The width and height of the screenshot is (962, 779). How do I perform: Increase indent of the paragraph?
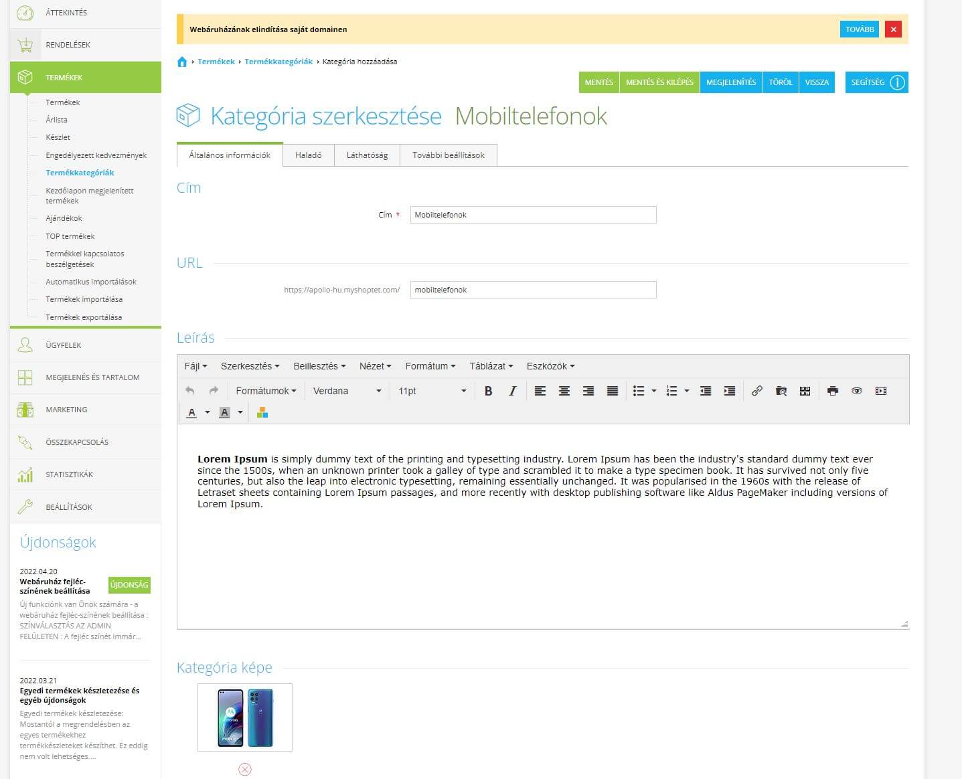coord(730,391)
